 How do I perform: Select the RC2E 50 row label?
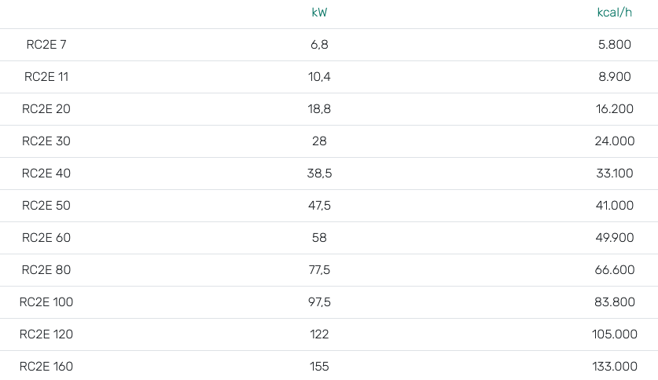coord(46,206)
